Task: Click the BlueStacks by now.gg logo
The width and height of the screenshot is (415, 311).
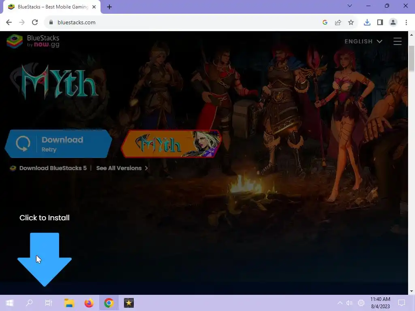Action: (x=33, y=41)
